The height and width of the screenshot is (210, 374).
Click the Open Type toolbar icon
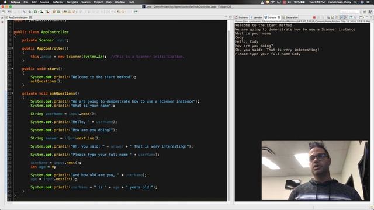tap(65, 12)
